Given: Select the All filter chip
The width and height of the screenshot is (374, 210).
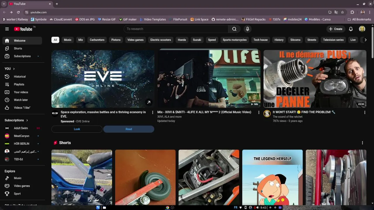Looking at the screenshot, I should click(x=55, y=40).
